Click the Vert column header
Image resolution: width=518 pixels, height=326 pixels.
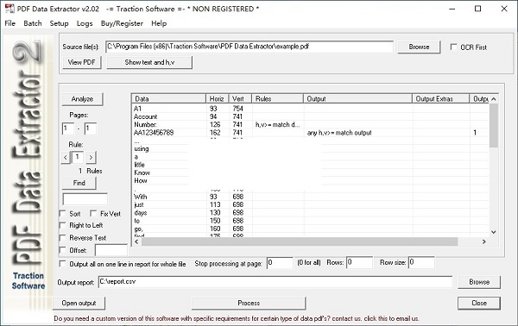pos(240,98)
